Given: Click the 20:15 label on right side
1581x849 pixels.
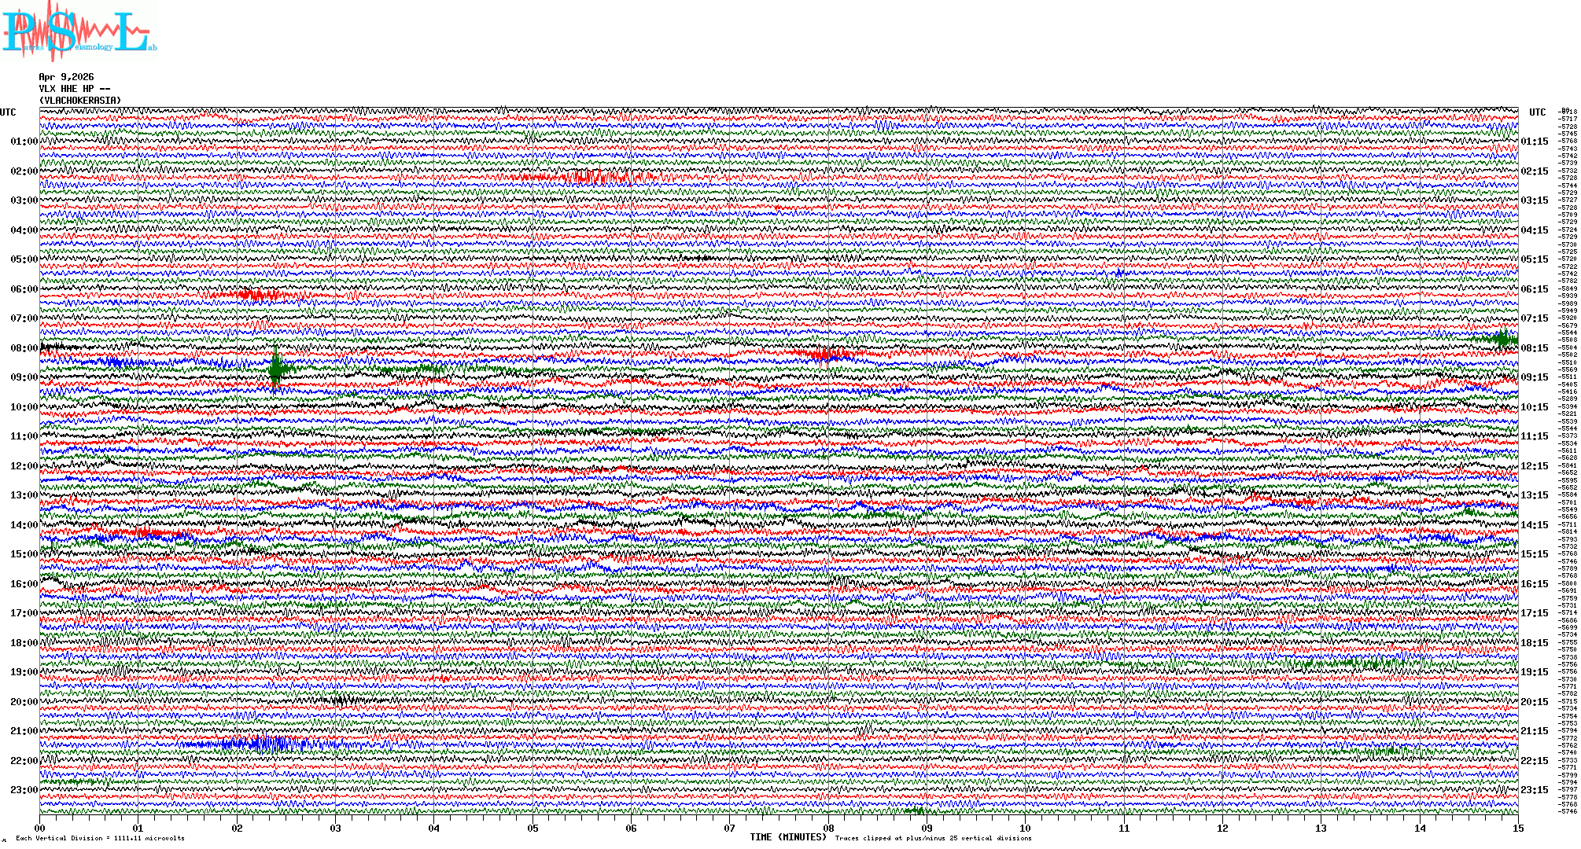Looking at the screenshot, I should tap(1534, 702).
